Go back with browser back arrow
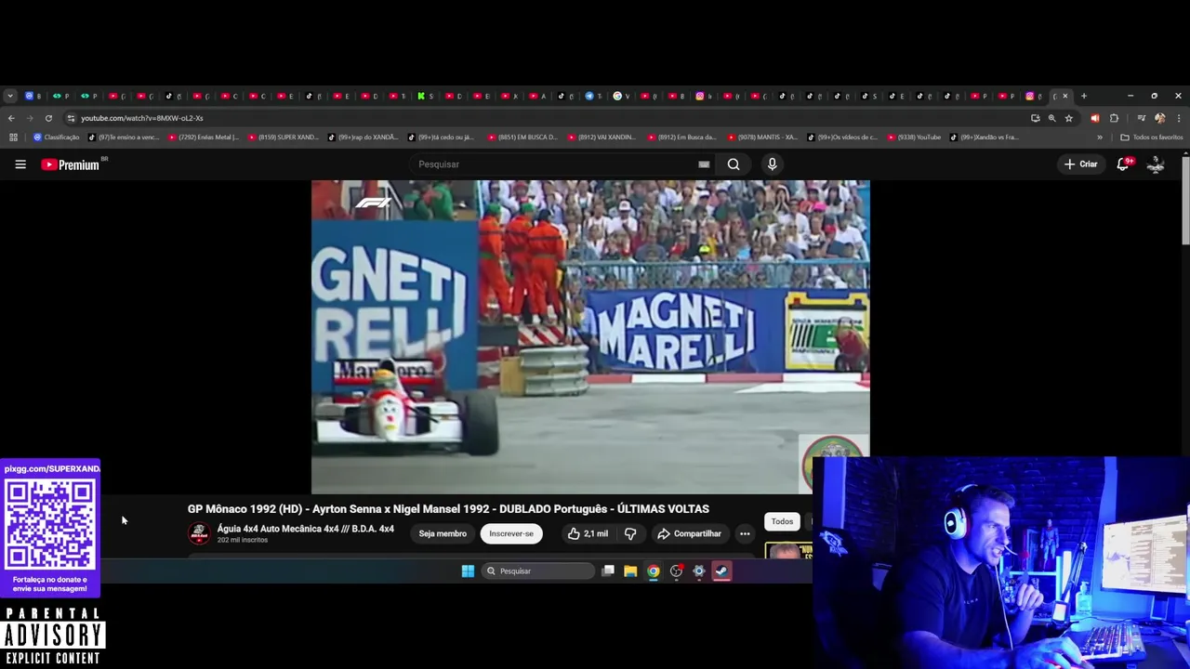The width and height of the screenshot is (1190, 669). point(11,118)
